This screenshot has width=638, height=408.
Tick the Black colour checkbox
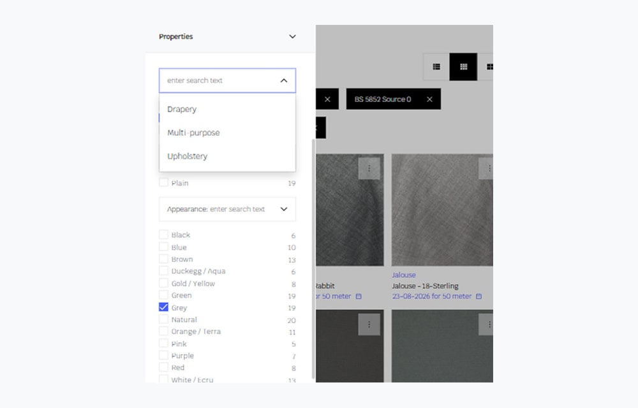point(163,235)
